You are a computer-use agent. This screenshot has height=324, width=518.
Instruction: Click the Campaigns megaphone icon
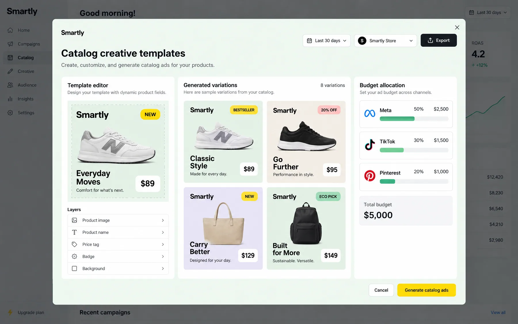pyautogui.click(x=10, y=44)
